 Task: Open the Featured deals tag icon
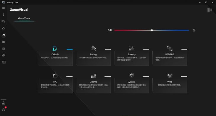click(x=4, y=55)
